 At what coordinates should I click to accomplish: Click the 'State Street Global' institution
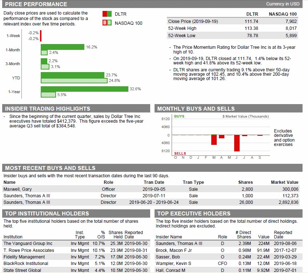(22, 270)
